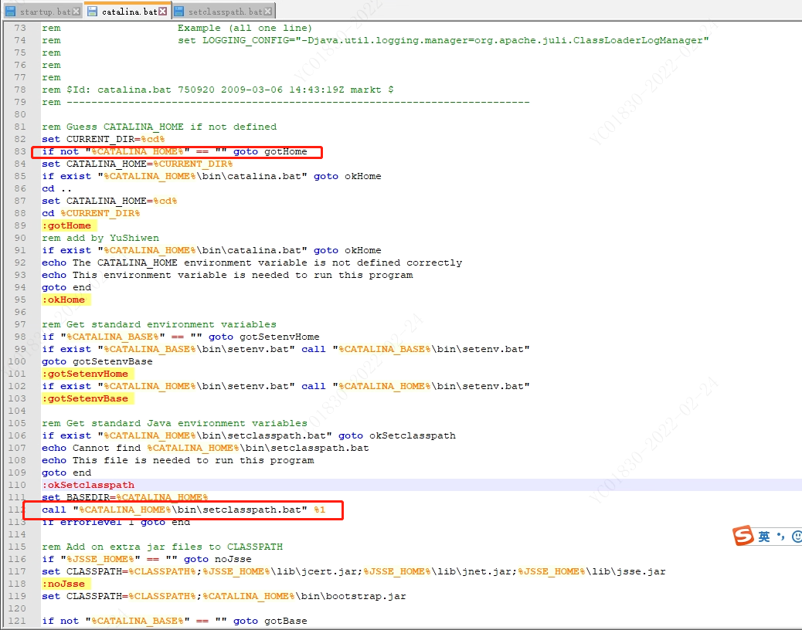
Task: Toggle IME punctuation mode icon
Action: pos(780,536)
